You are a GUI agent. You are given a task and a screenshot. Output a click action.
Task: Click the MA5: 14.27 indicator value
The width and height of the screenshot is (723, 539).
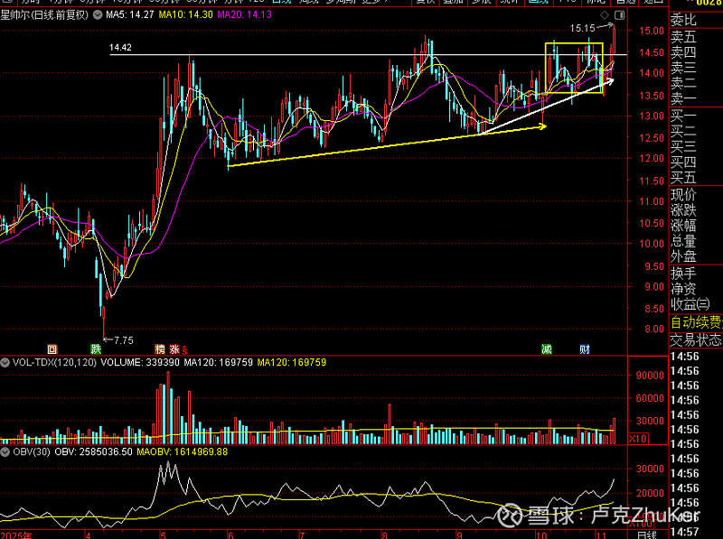(130, 14)
